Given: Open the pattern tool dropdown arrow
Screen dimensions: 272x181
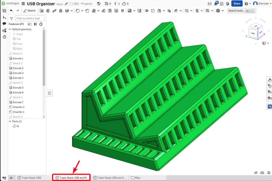Looking at the screenshot, I should click(x=134, y=11).
